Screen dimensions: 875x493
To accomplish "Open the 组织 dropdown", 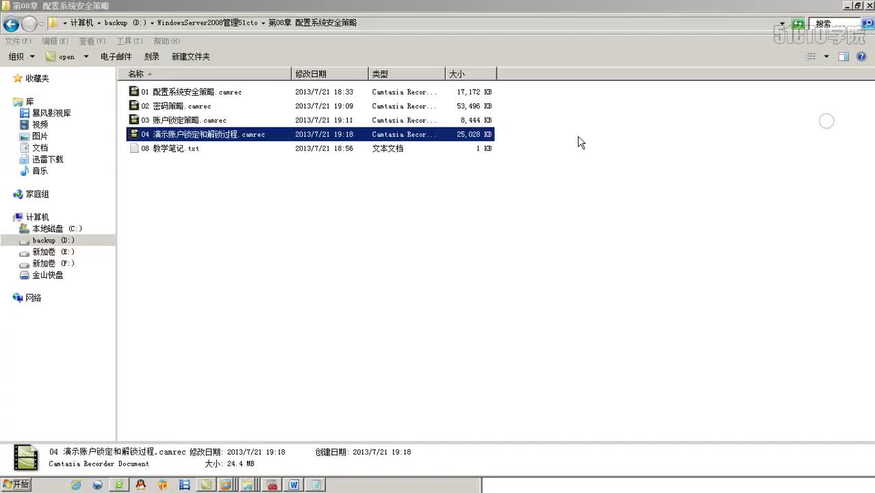I will [21, 57].
